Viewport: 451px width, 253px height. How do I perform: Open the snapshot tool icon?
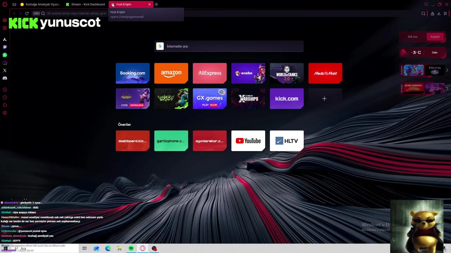[x=423, y=13]
